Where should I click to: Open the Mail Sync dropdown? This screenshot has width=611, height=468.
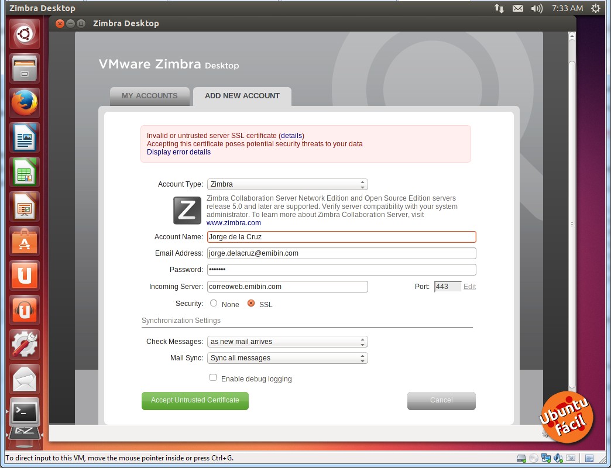(287, 358)
